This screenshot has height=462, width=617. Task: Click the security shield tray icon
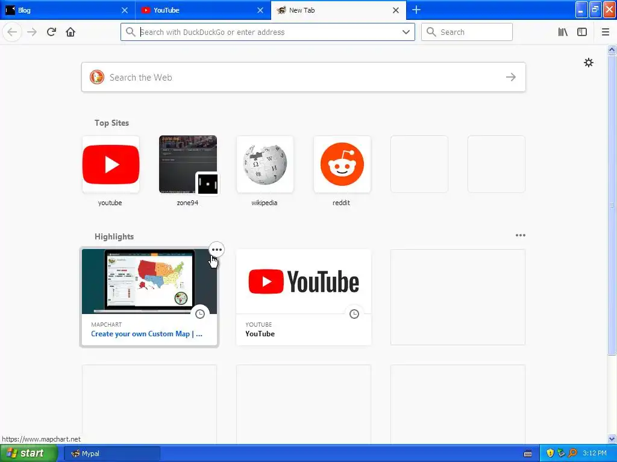tap(550, 453)
